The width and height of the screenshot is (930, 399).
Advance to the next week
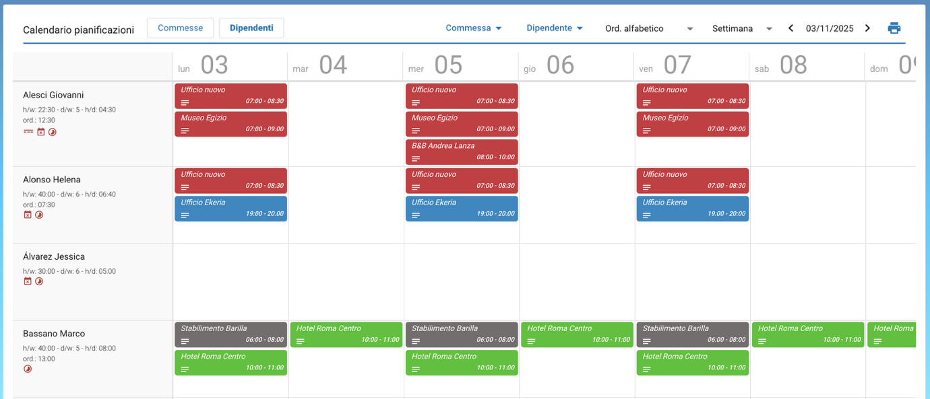coord(867,28)
